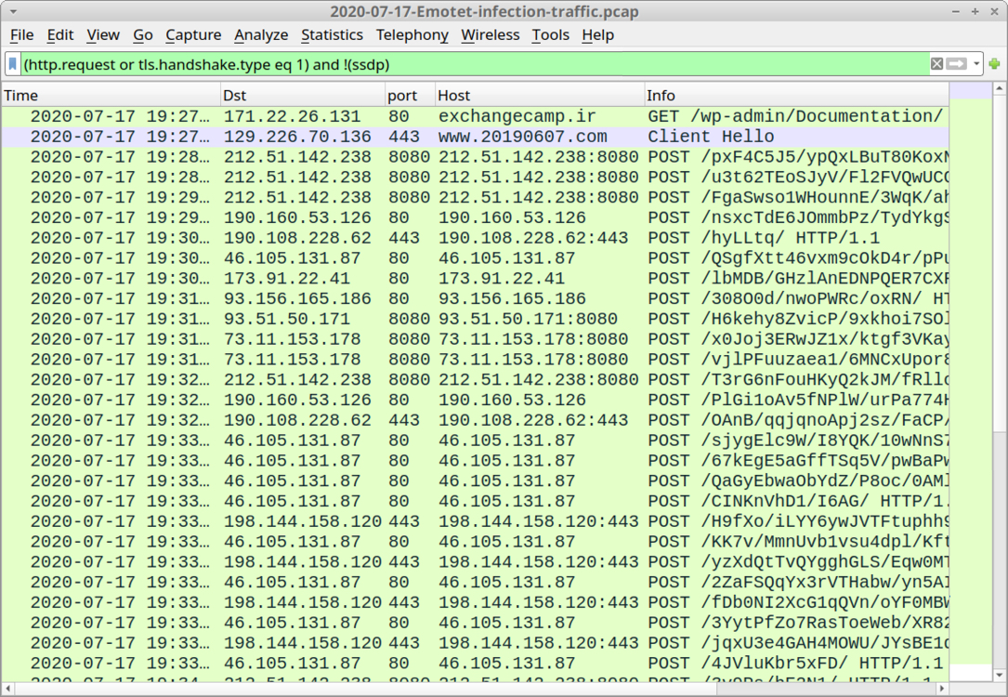Click the display filter bookmark icon
Viewport: 1008px width, 697px height.
pyautogui.click(x=12, y=64)
